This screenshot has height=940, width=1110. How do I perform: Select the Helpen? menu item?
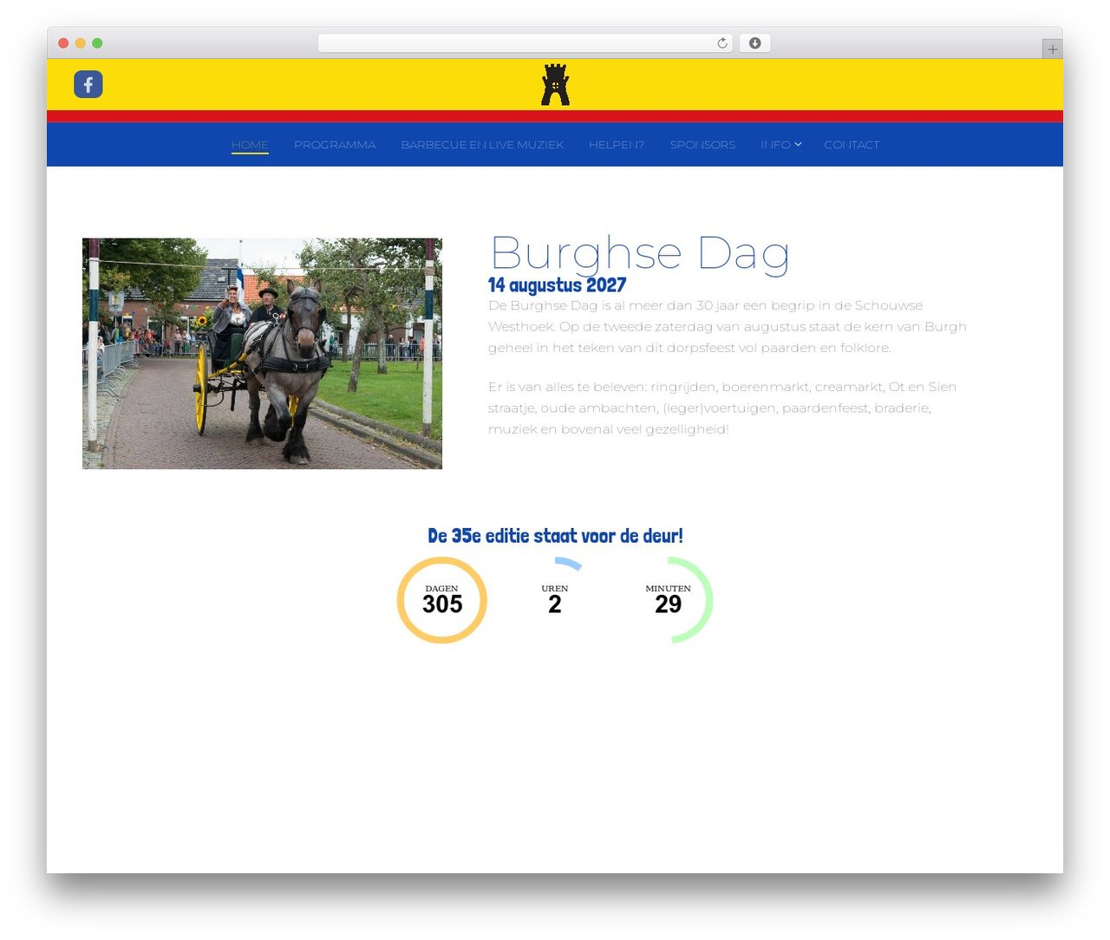617,145
